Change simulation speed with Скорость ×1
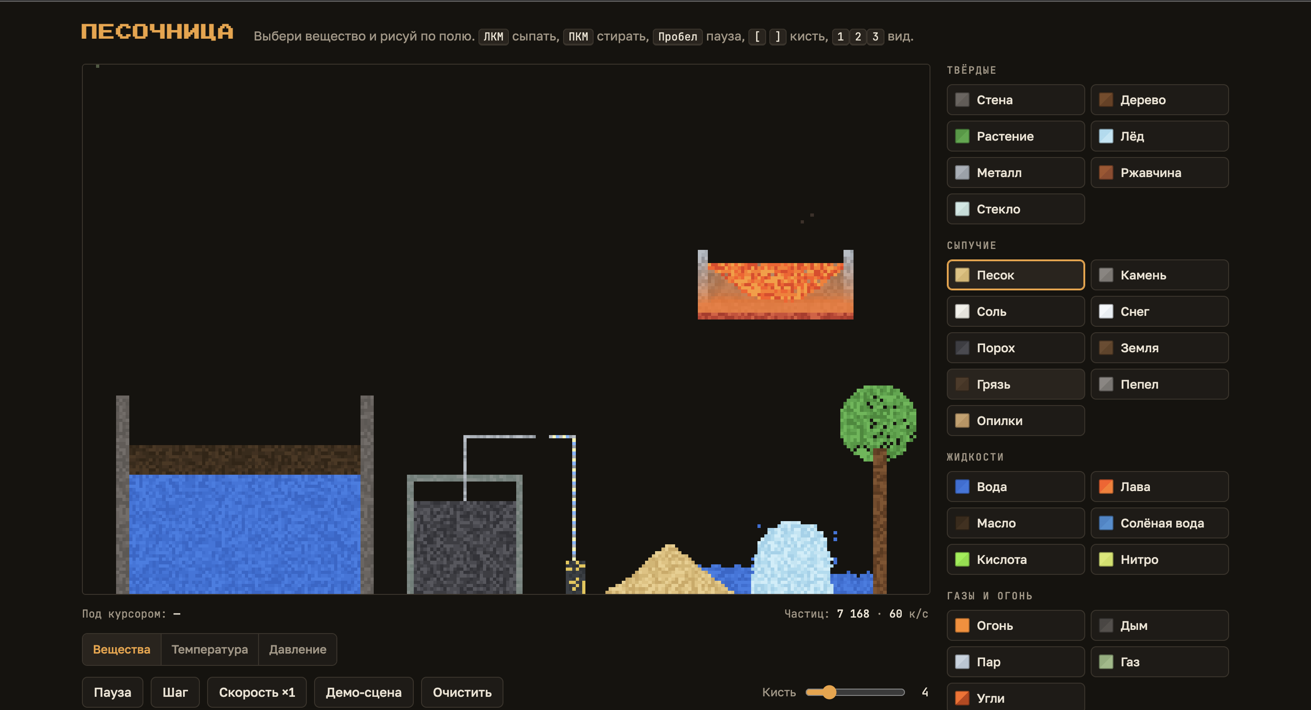Image resolution: width=1311 pixels, height=710 pixels. pyautogui.click(x=257, y=692)
